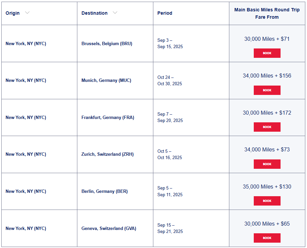Select Berlin, Germany (BER) destination
Screen dimensions: 307x248
coord(104,191)
